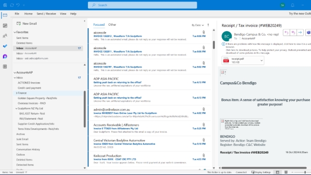The height and width of the screenshot is (175, 311).
Task: Click the folder pane scrollbar thumb
Action: point(85,109)
